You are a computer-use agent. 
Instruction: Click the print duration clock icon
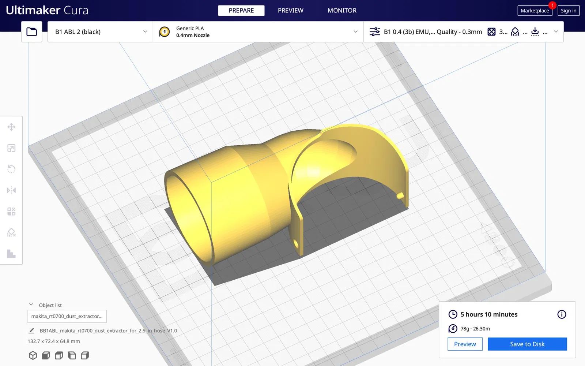pos(453,314)
